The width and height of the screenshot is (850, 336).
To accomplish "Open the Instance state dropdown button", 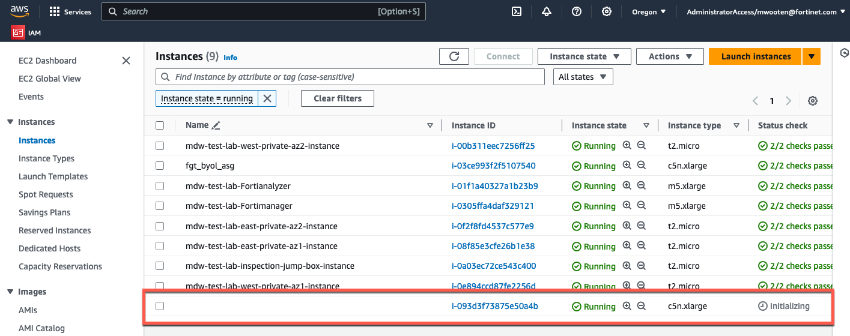I will [584, 56].
